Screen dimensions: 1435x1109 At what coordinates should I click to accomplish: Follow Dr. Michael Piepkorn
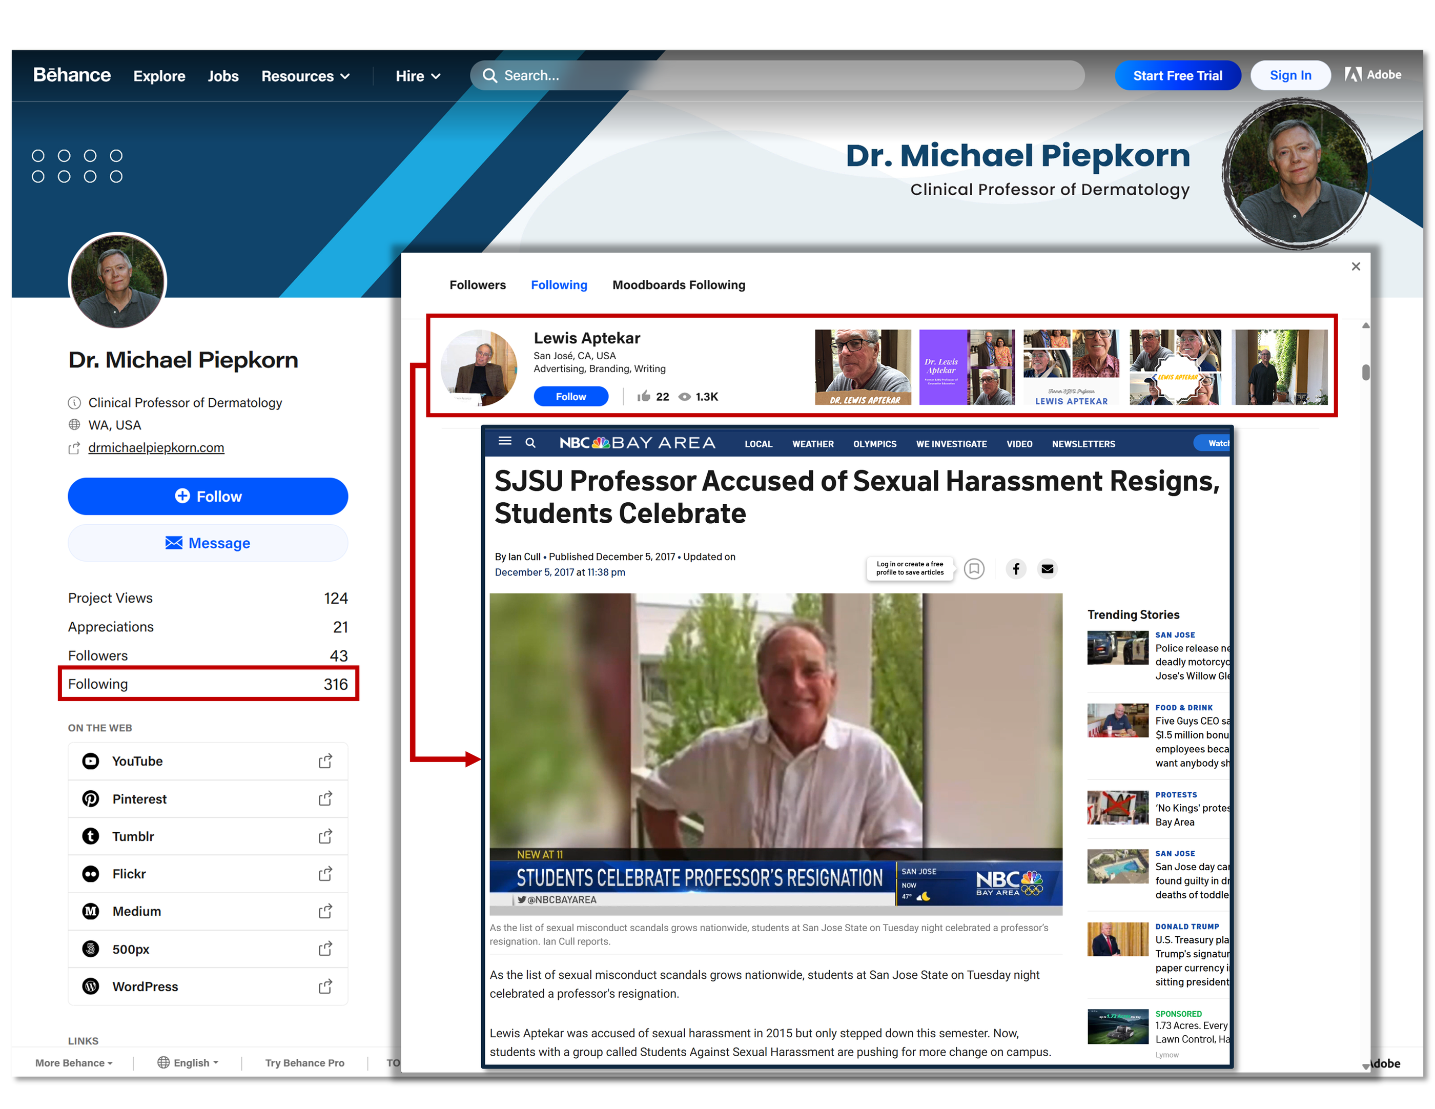pos(208,496)
